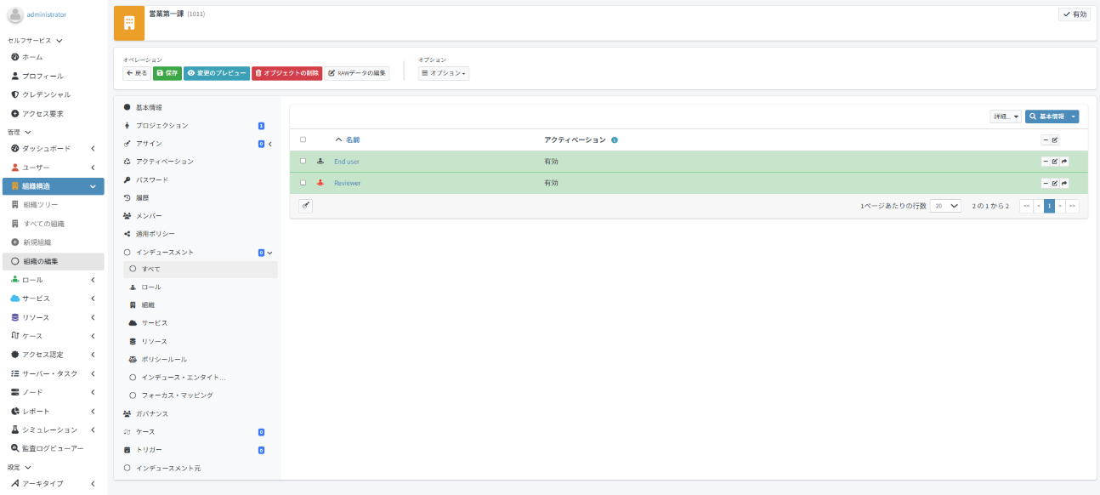Click unassign minus icon in End user row
Viewport: 1100px width, 495px height.
1046,162
